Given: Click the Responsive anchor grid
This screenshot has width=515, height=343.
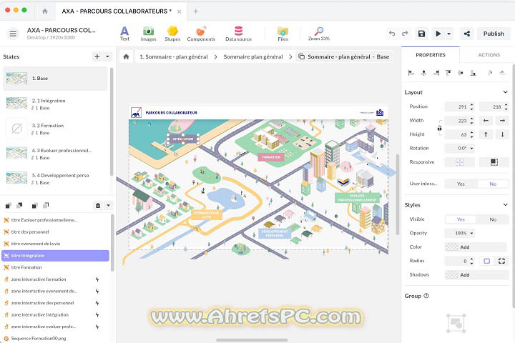Looking at the screenshot, I should point(459,162).
